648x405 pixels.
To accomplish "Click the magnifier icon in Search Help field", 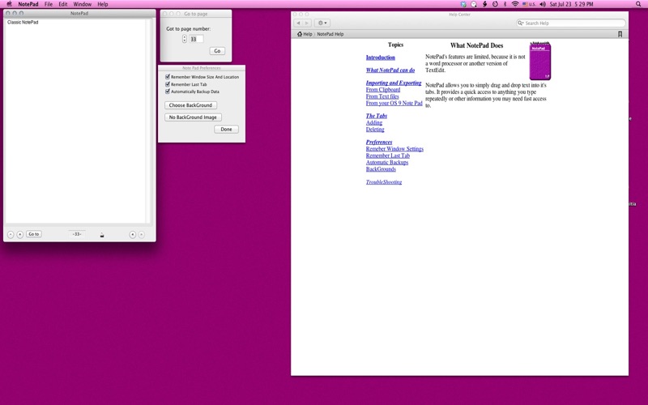I will 520,23.
